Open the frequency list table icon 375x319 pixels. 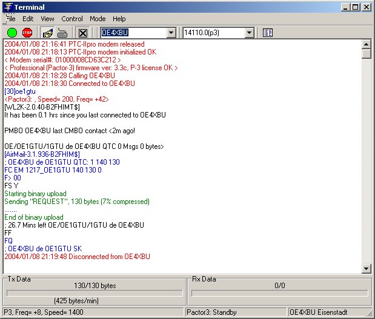[268, 33]
